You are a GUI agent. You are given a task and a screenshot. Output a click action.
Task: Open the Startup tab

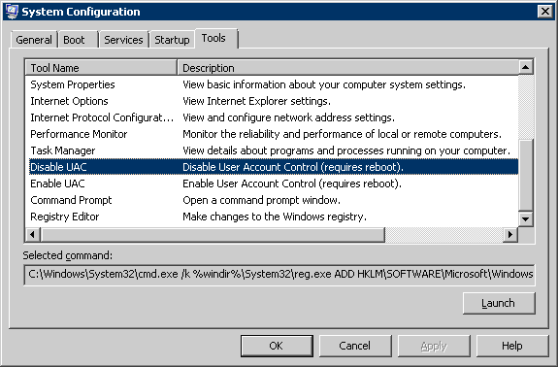[172, 40]
